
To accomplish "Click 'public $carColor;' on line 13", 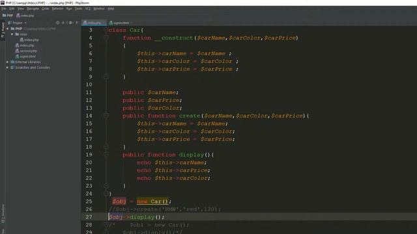I will [x=152, y=108].
